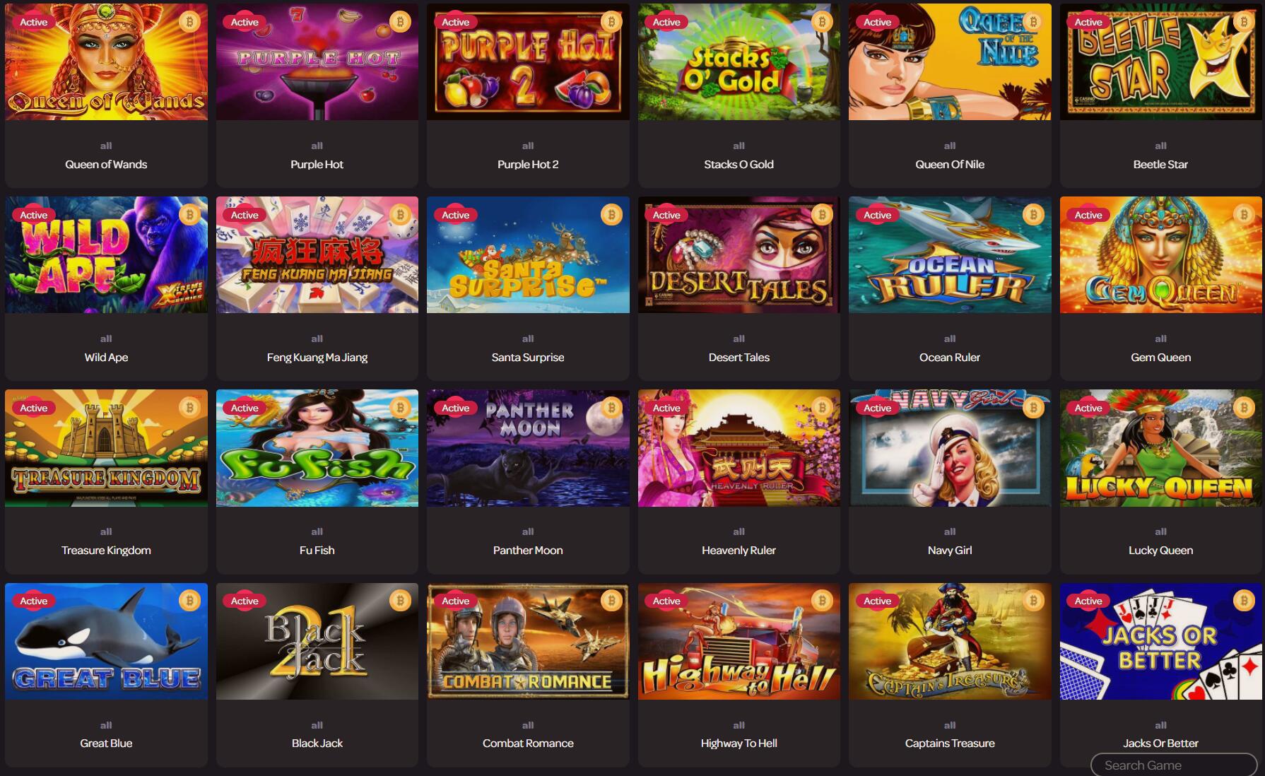Click the Active badge on Great Blue
Viewport: 1265px width, 776px height.
point(33,601)
